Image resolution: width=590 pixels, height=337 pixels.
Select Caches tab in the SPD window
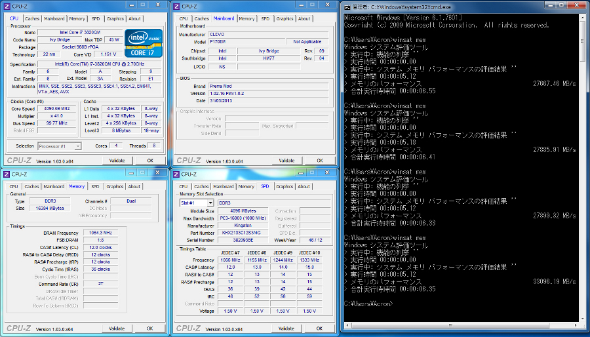coord(201,187)
